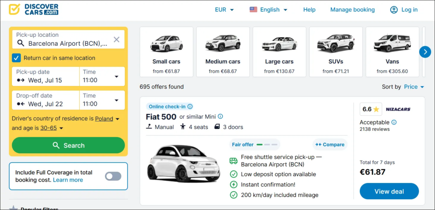Viewport: 435px width, 210px height.
Task: Open the EUR currency dropdown
Action: (x=224, y=10)
